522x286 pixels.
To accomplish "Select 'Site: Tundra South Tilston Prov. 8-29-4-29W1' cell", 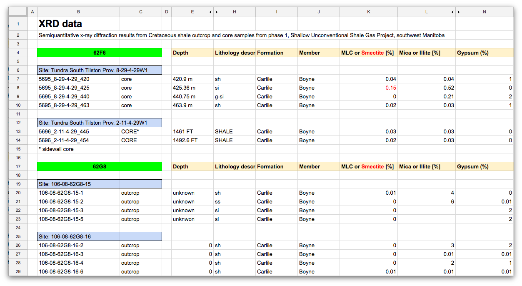I will tap(99, 70).
